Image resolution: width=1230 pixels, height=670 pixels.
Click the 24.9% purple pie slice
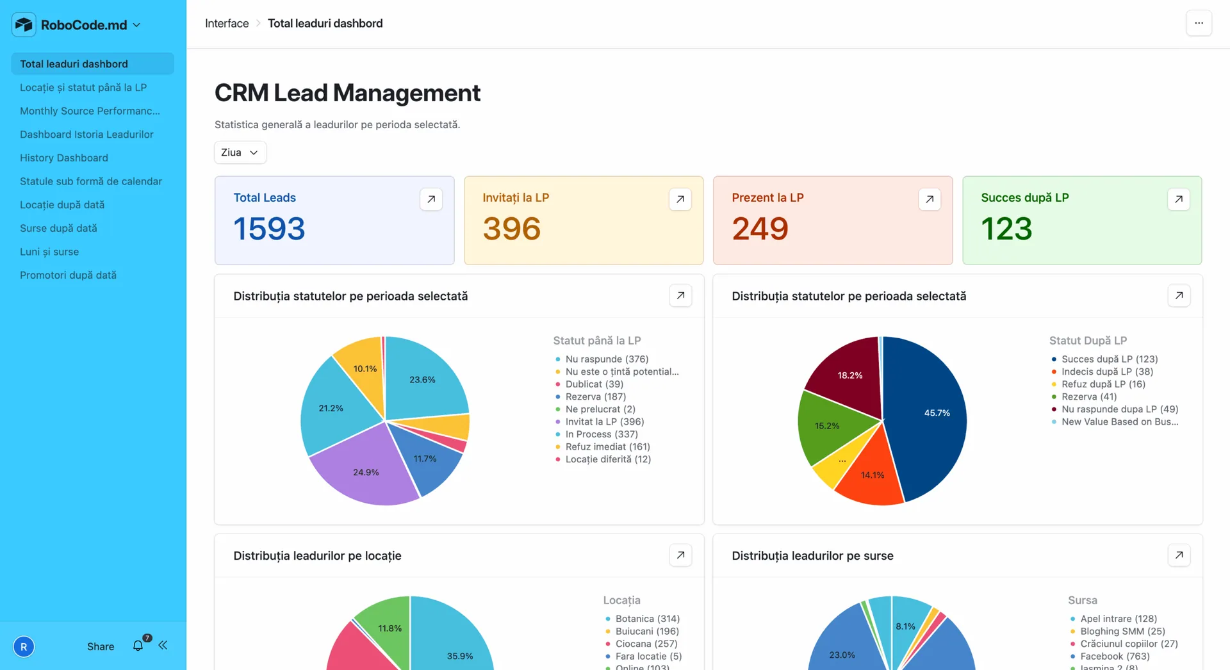click(365, 468)
